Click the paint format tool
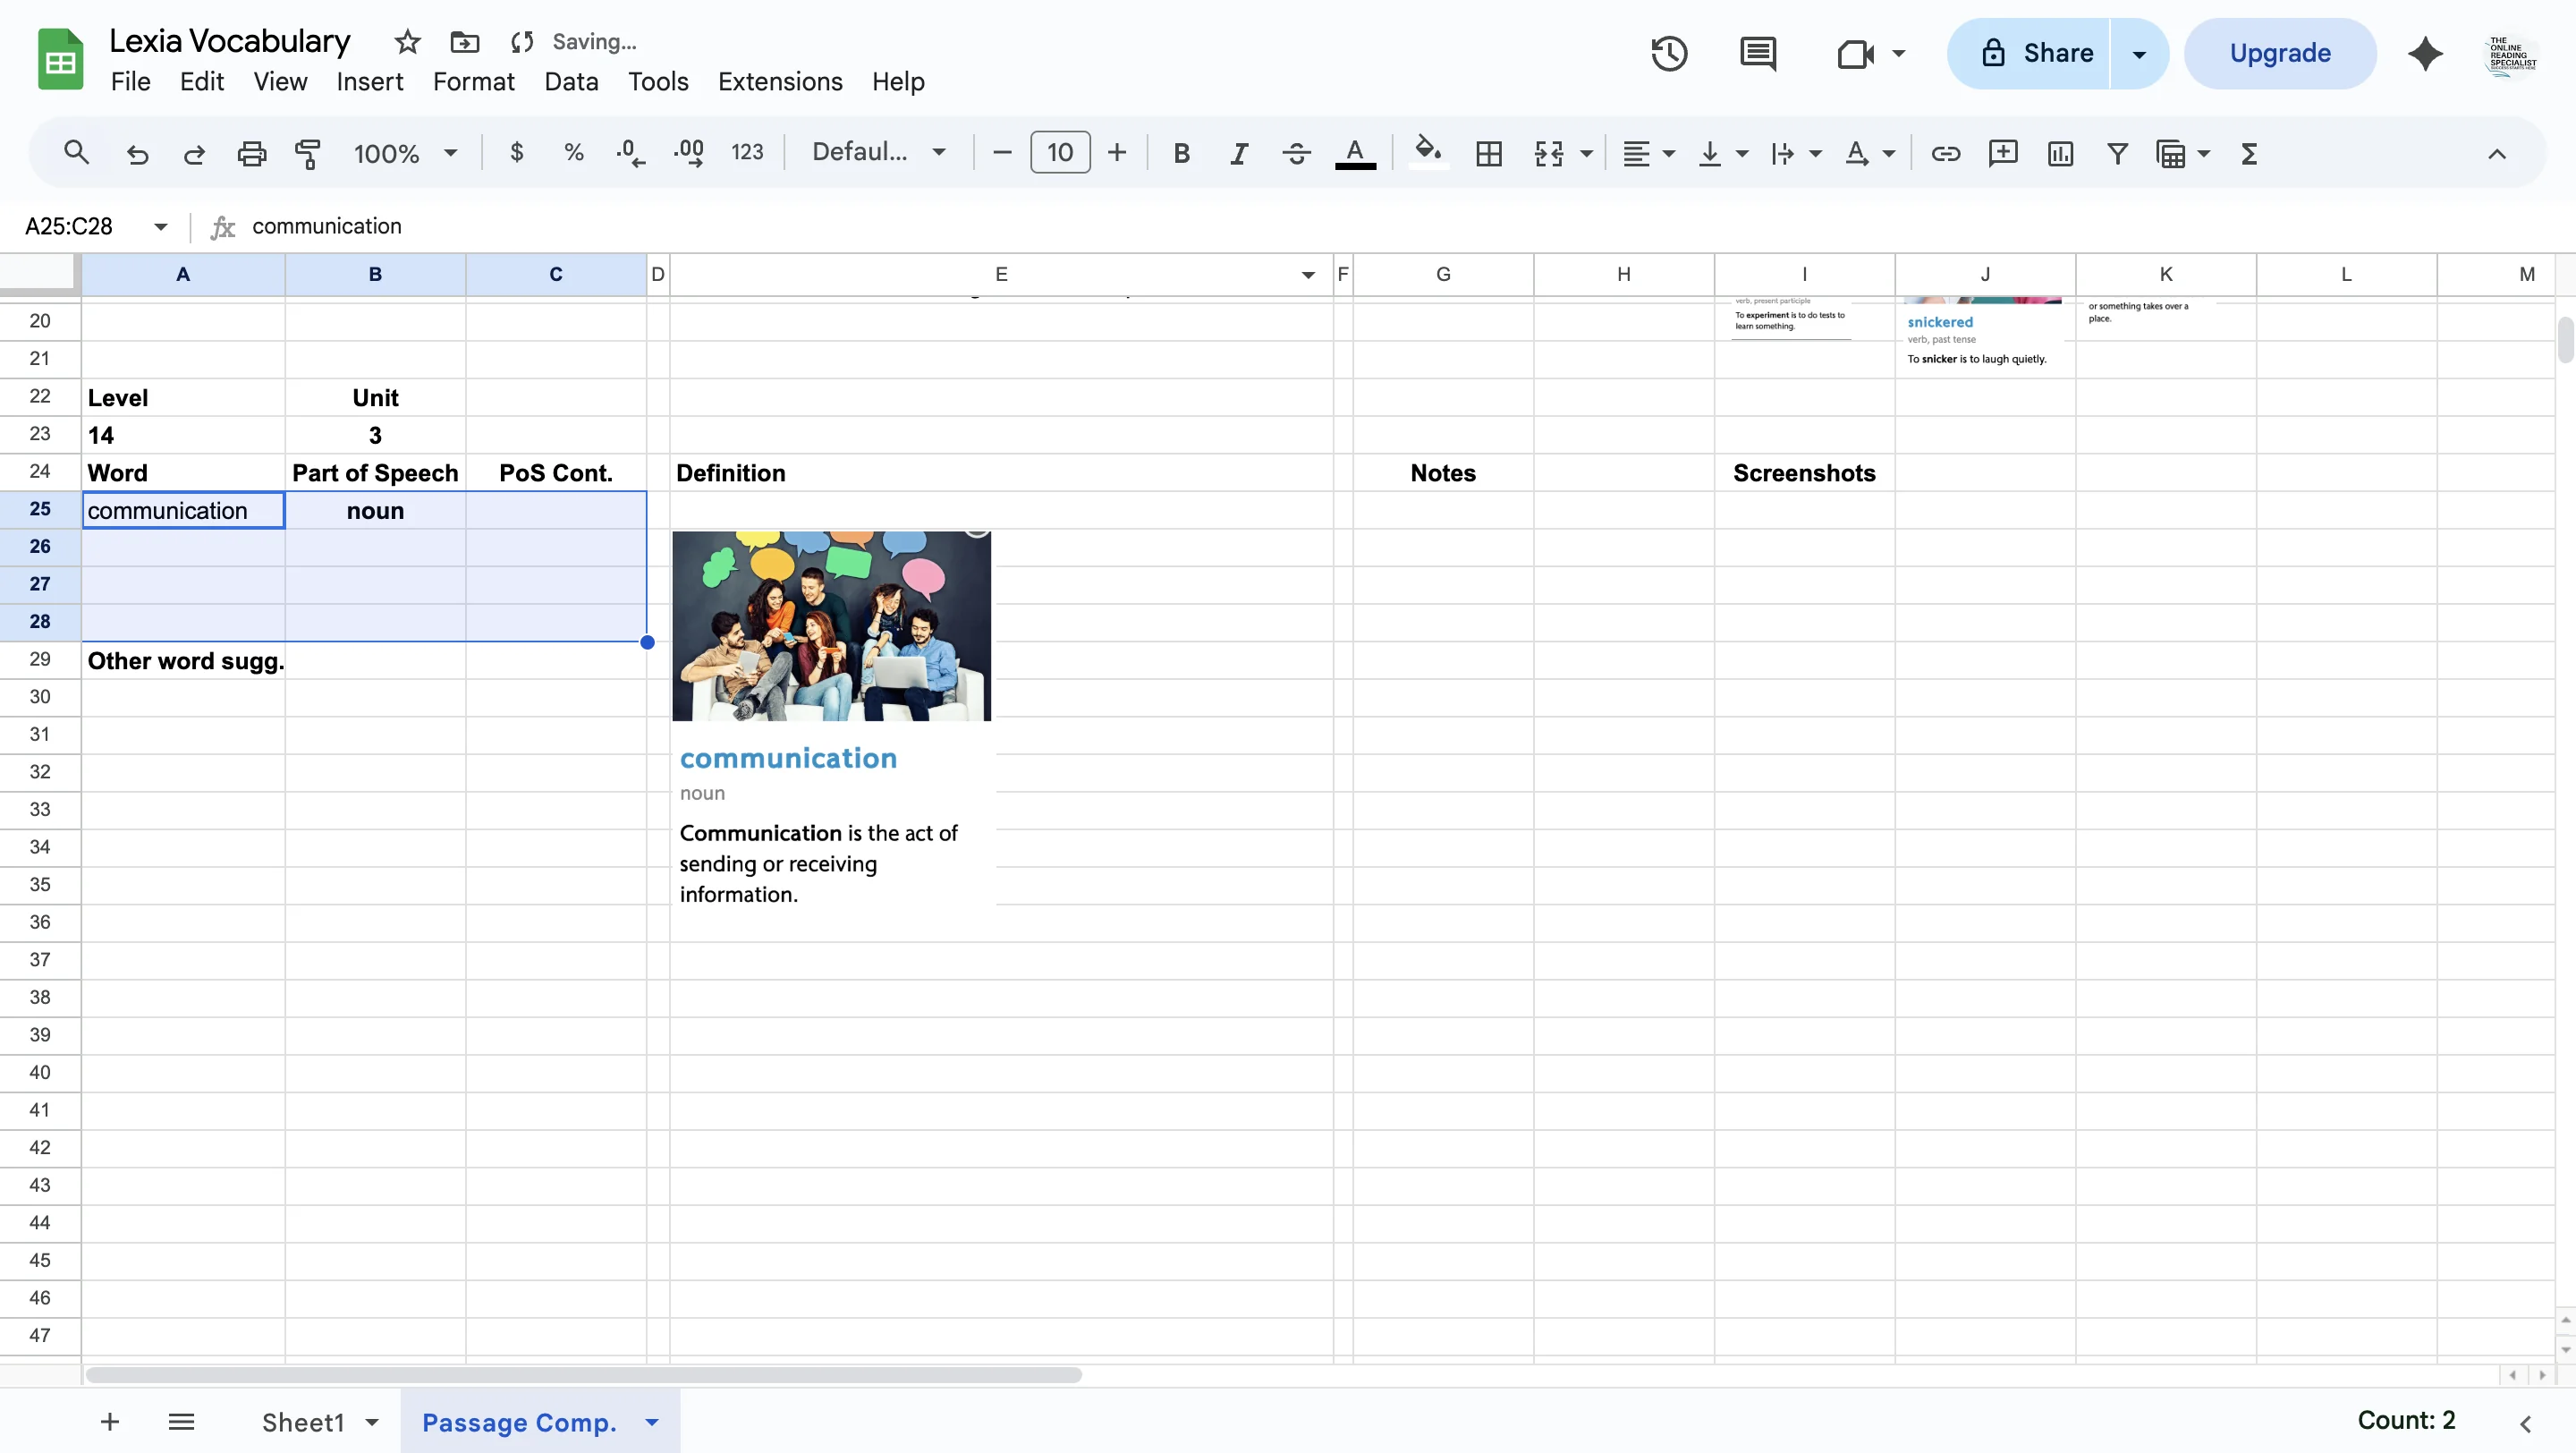This screenshot has height=1453, width=2576. tap(307, 153)
